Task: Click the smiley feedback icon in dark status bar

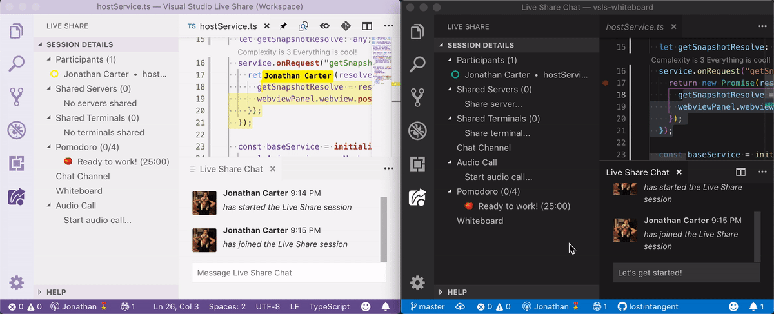Action: tap(733, 307)
